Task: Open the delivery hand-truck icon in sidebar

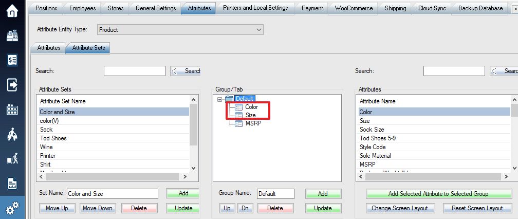Action: [x=12, y=159]
